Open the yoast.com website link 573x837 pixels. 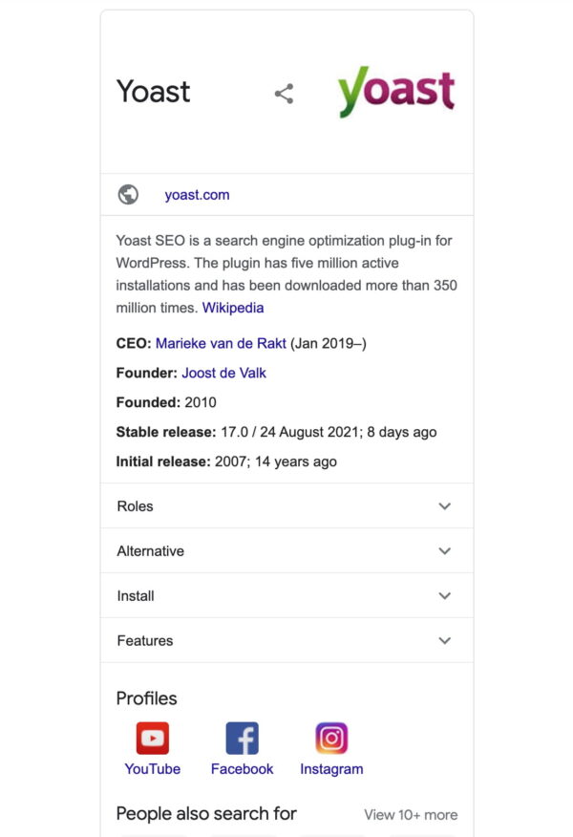(198, 194)
